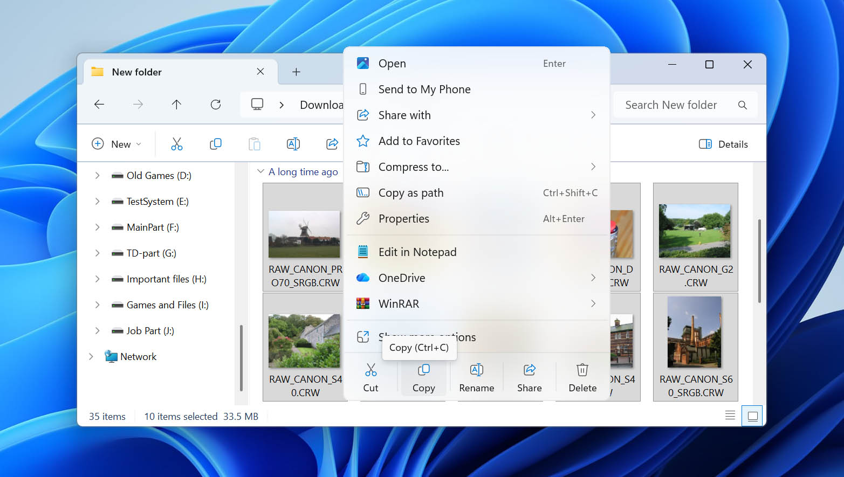Click the file list vertical scrollbar
Image resolution: width=844 pixels, height=477 pixels.
click(759, 261)
